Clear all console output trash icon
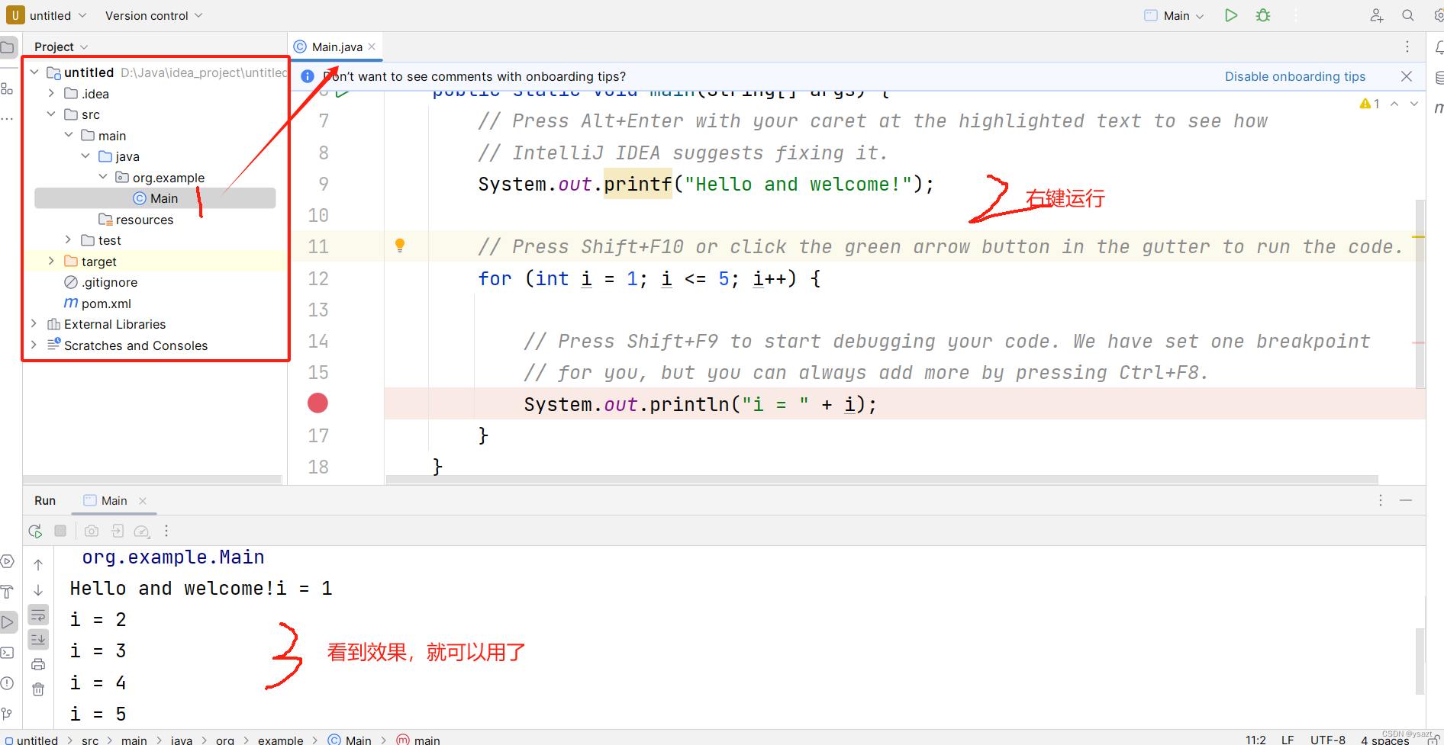1444x745 pixels. point(38,689)
